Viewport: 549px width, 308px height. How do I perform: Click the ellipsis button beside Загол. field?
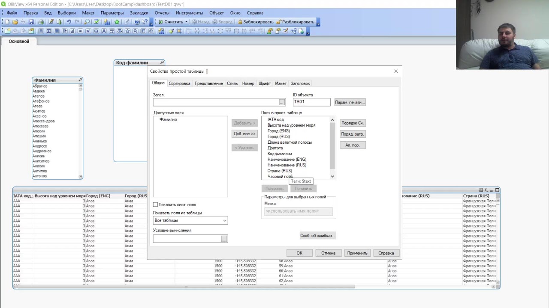click(x=282, y=102)
